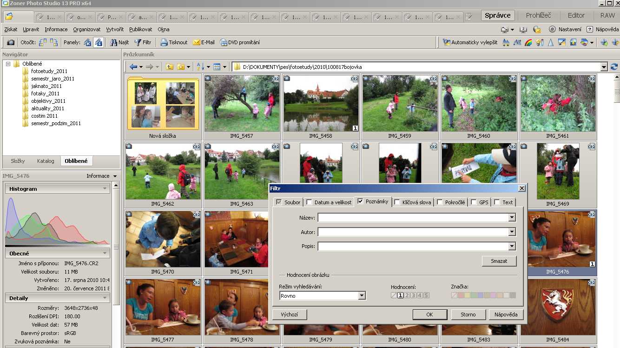Click the refresh icon beside path bar
Viewport: 620px width, 348px height.
point(614,67)
